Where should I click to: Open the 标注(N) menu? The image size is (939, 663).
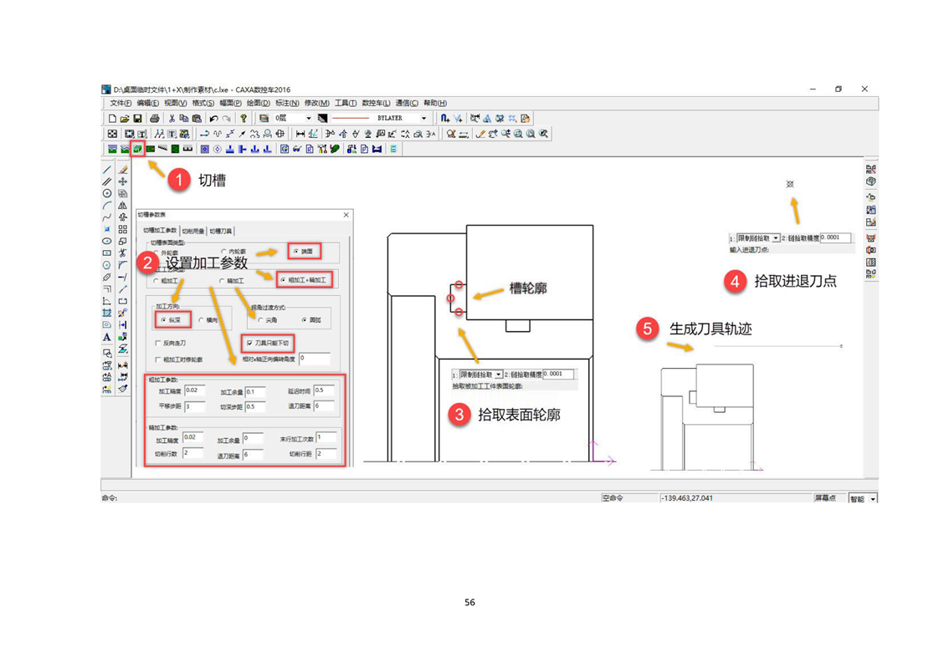pyautogui.click(x=287, y=103)
